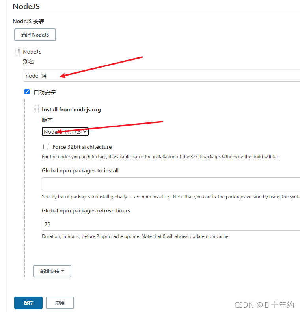Grab the Install from nodejs.org drag handle
The height and width of the screenshot is (312, 300).
[37, 109]
